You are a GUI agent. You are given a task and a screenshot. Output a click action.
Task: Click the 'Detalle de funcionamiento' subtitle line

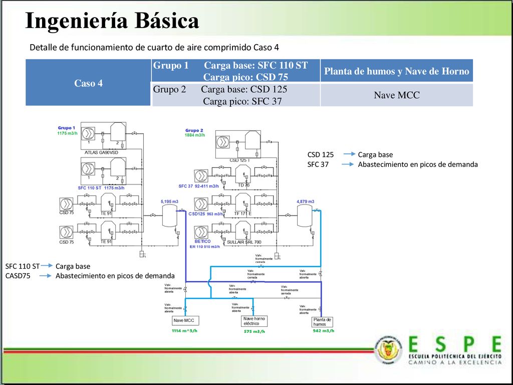(154, 48)
